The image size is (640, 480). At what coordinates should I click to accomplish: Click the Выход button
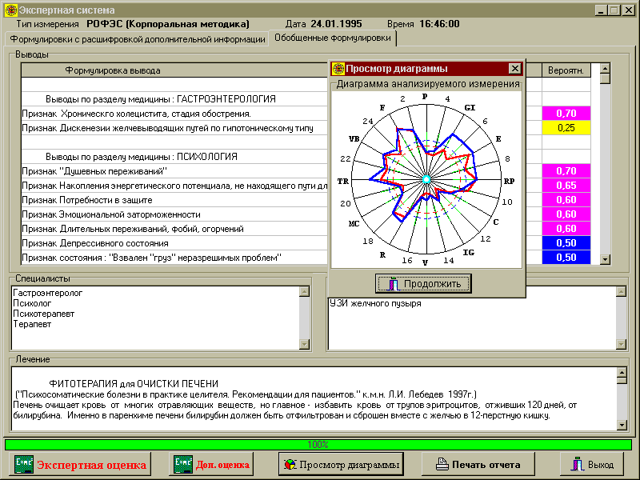[x=592, y=464]
